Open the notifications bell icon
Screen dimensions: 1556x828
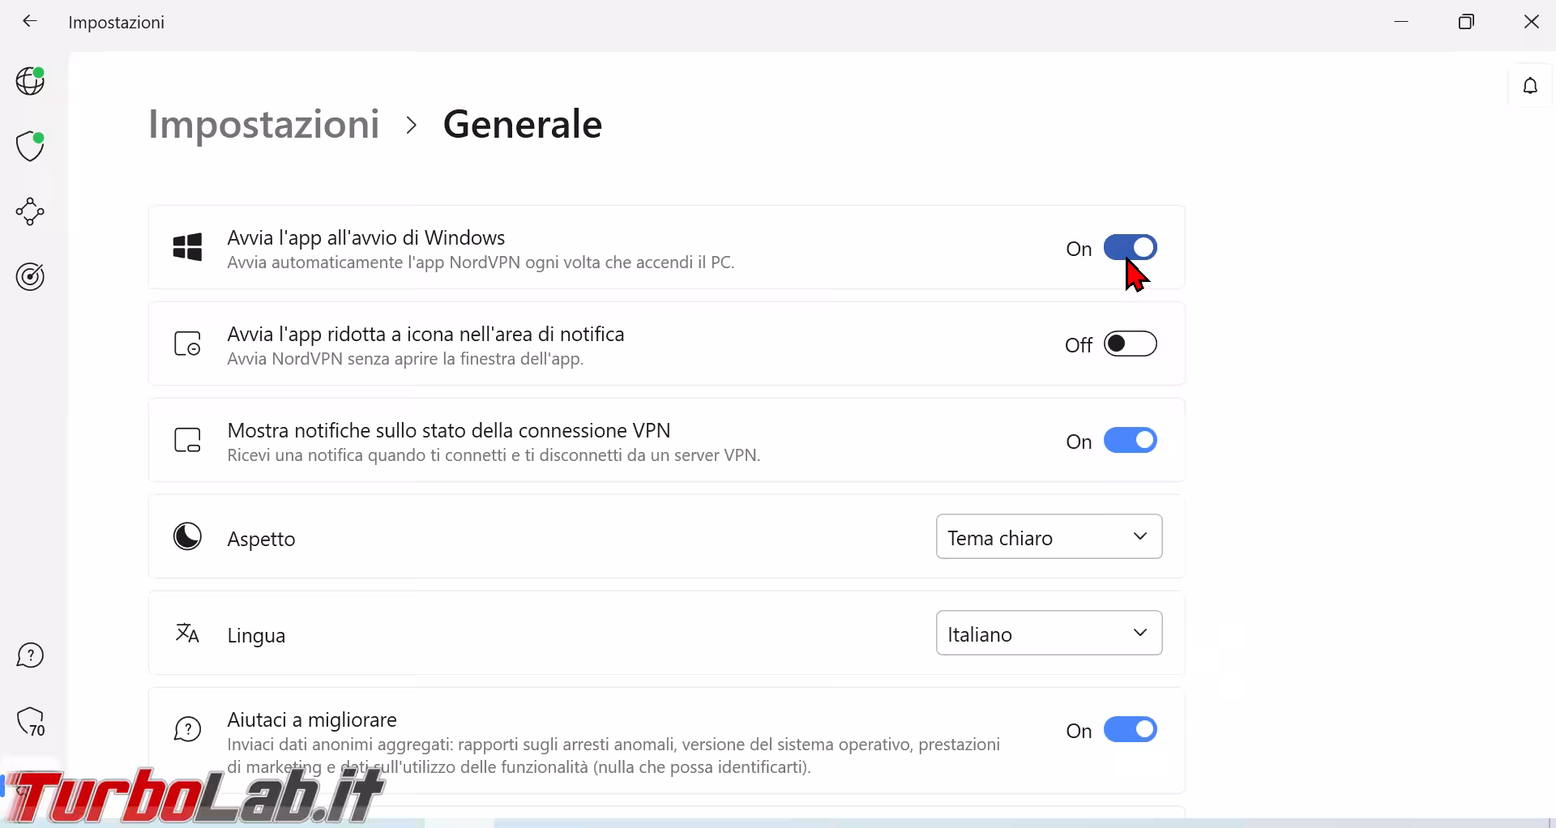click(x=1530, y=86)
